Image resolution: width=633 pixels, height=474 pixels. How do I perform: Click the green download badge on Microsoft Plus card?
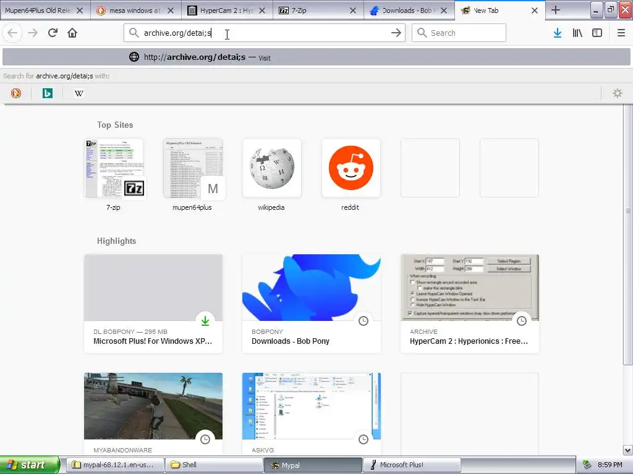[x=205, y=321]
